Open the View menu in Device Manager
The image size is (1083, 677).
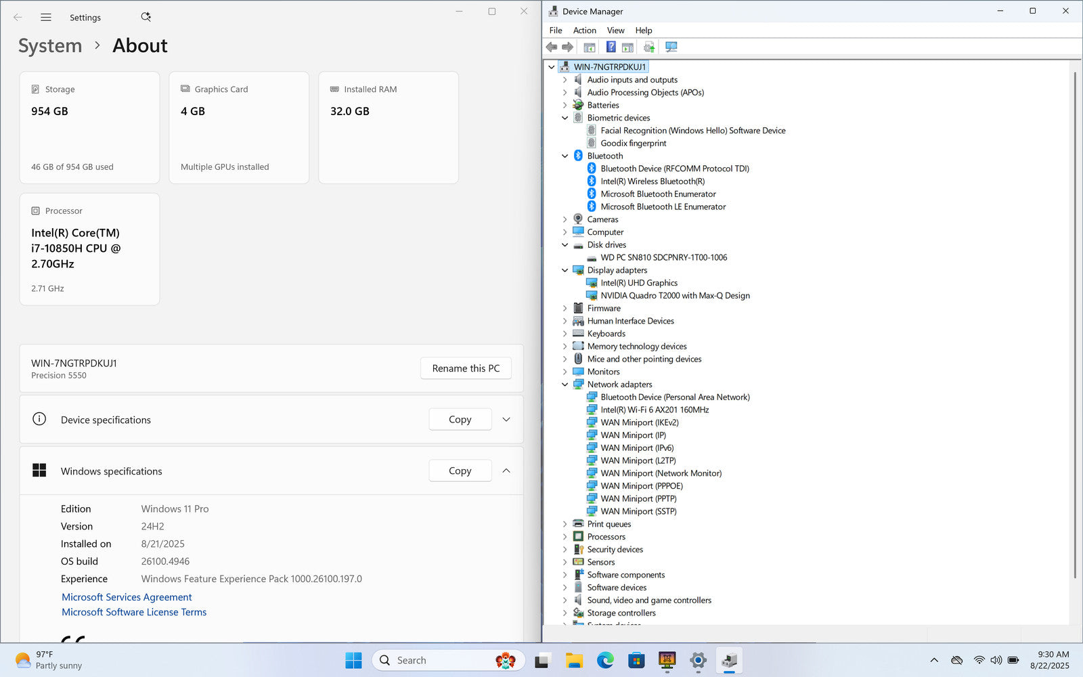pos(615,30)
